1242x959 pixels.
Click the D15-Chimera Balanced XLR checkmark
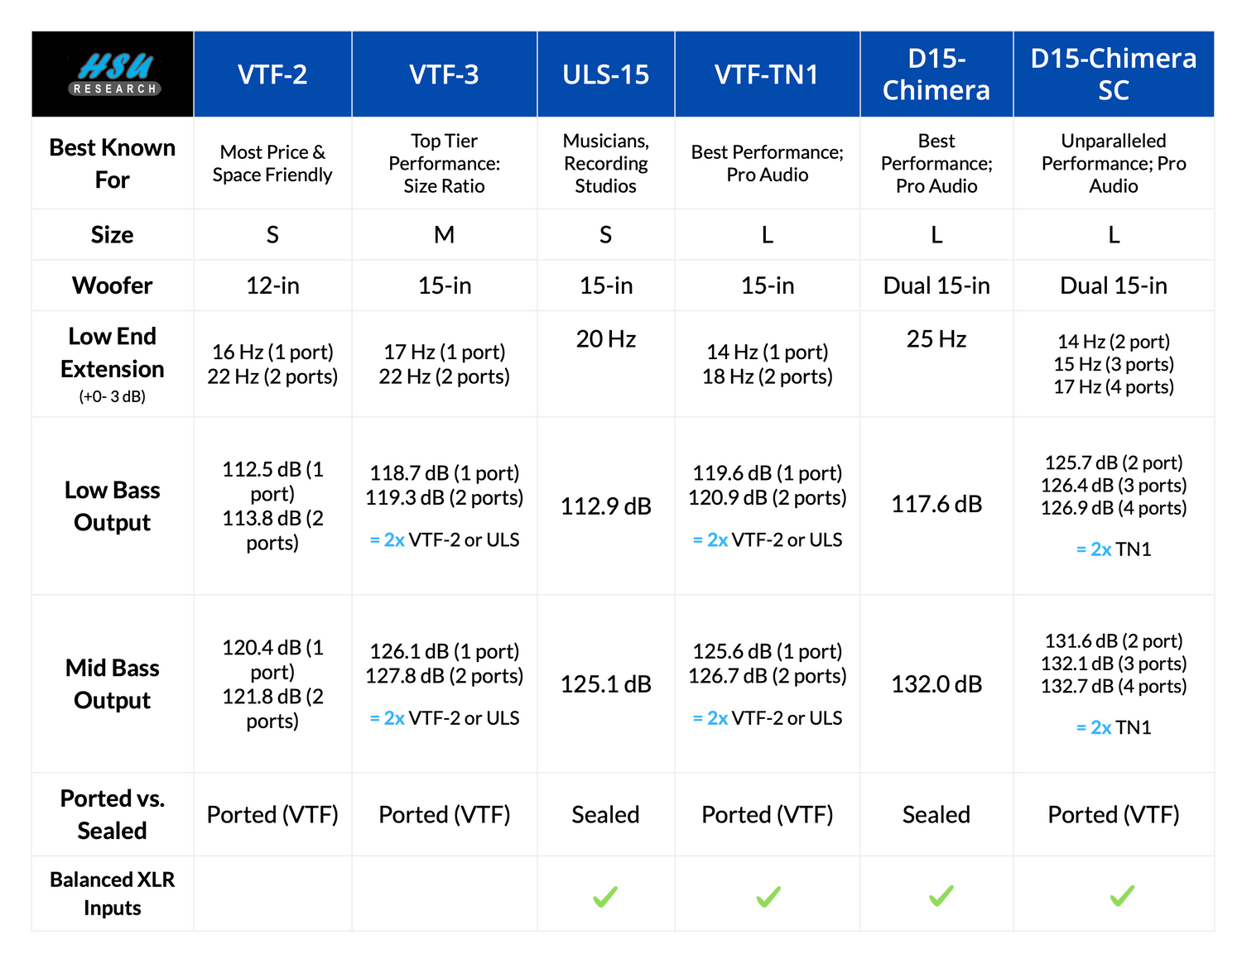(x=941, y=895)
